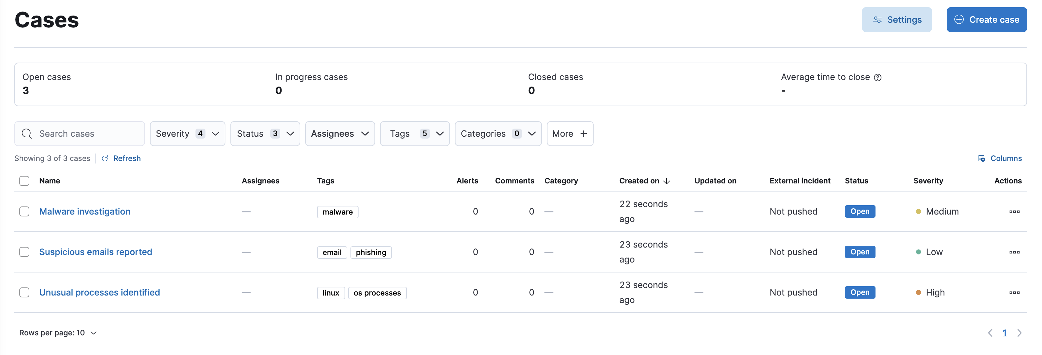
Task: Click the Create case button
Action: tap(986, 20)
